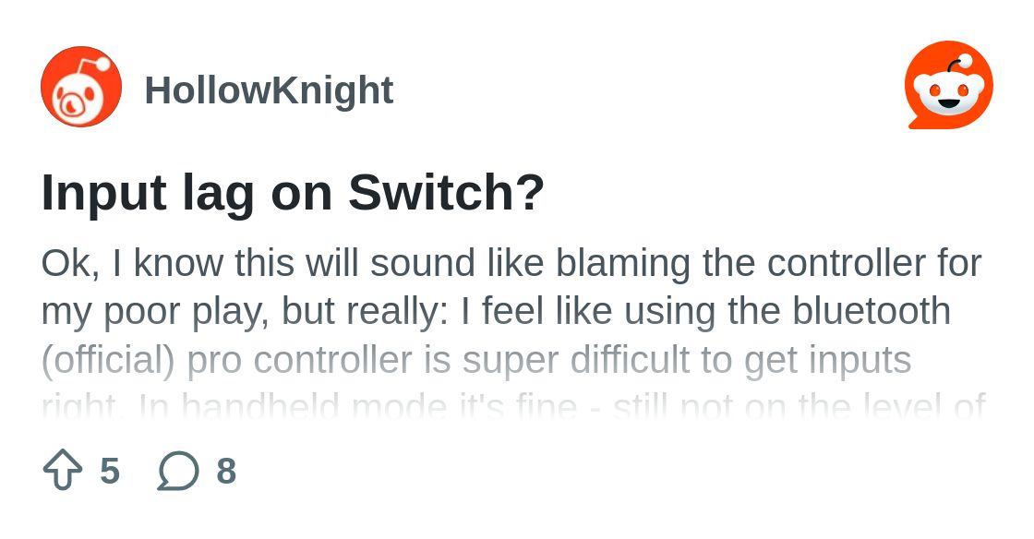Select the word bluetooth in the post body
1034x539 pixels.
coord(872,310)
